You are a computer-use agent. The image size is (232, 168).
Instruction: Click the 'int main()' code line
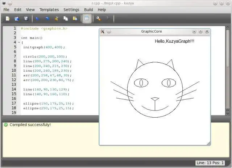[x=32, y=38]
